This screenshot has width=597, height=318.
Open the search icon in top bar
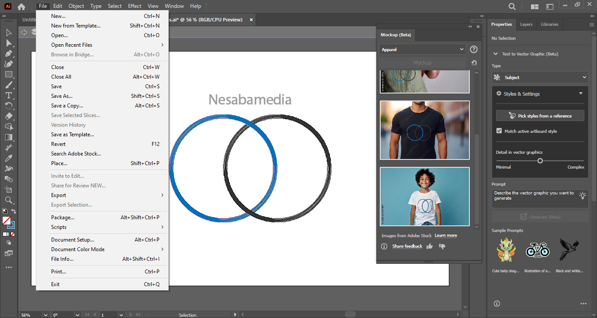(x=512, y=6)
